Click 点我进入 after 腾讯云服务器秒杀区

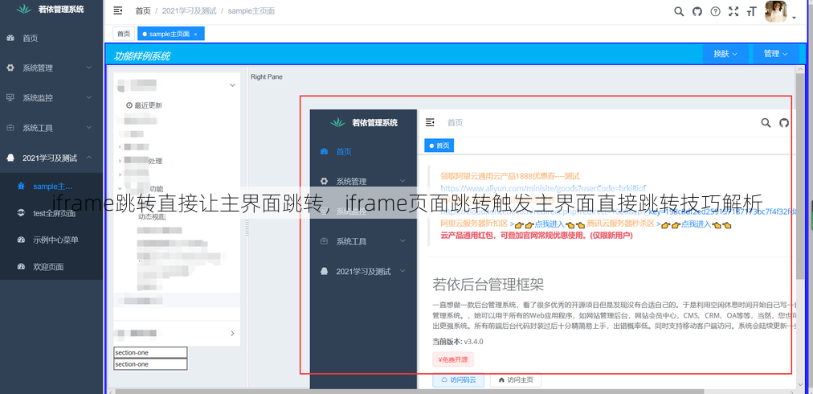click(x=695, y=224)
